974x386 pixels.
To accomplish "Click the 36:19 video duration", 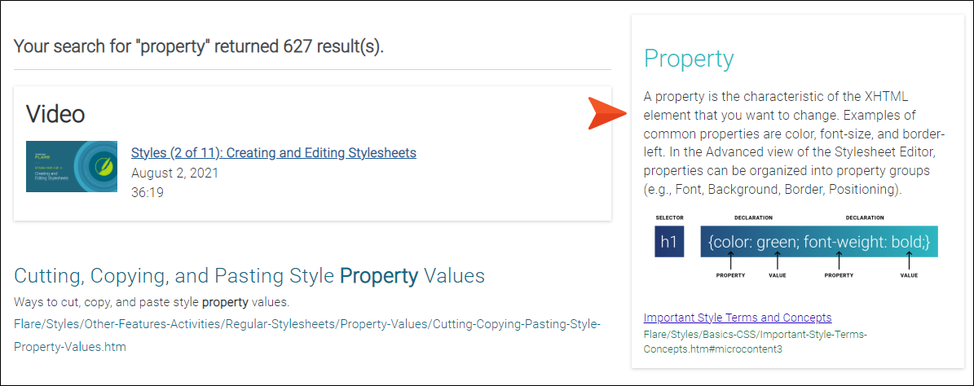I will coord(148,193).
